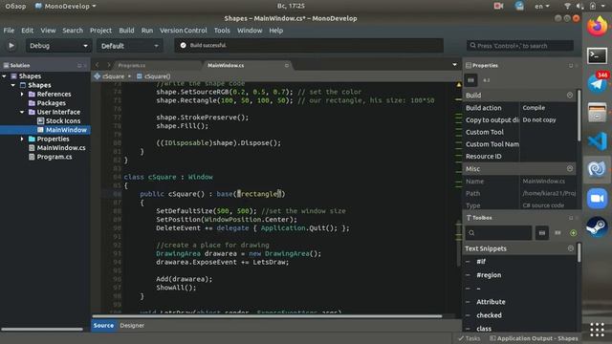Viewport: 612px width, 344px height.
Task: Select the MonoDevelop dock icon
Action: pos(597,169)
